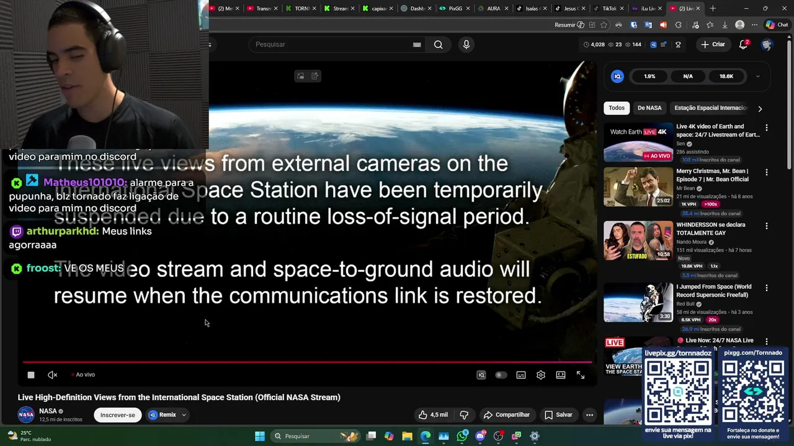Open the Copilot Chat button
Image resolution: width=794 pixels, height=446 pixels.
point(777,25)
